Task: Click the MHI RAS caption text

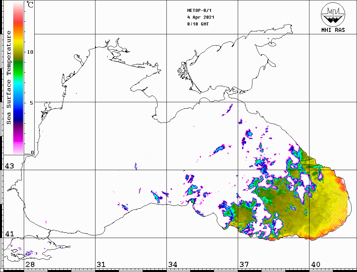Action: pyautogui.click(x=333, y=30)
